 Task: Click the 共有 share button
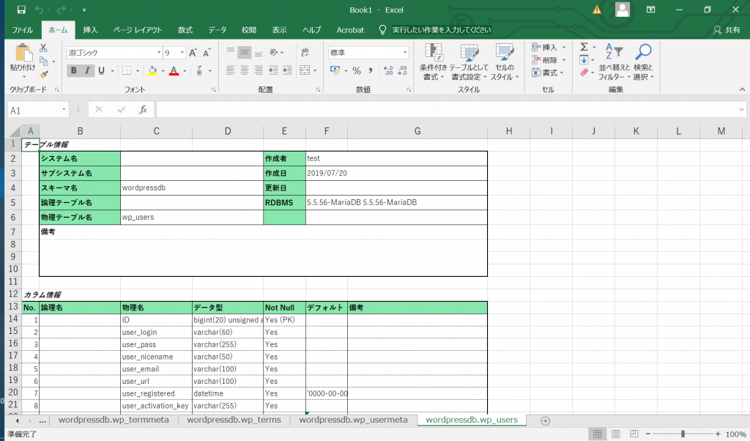(727, 30)
